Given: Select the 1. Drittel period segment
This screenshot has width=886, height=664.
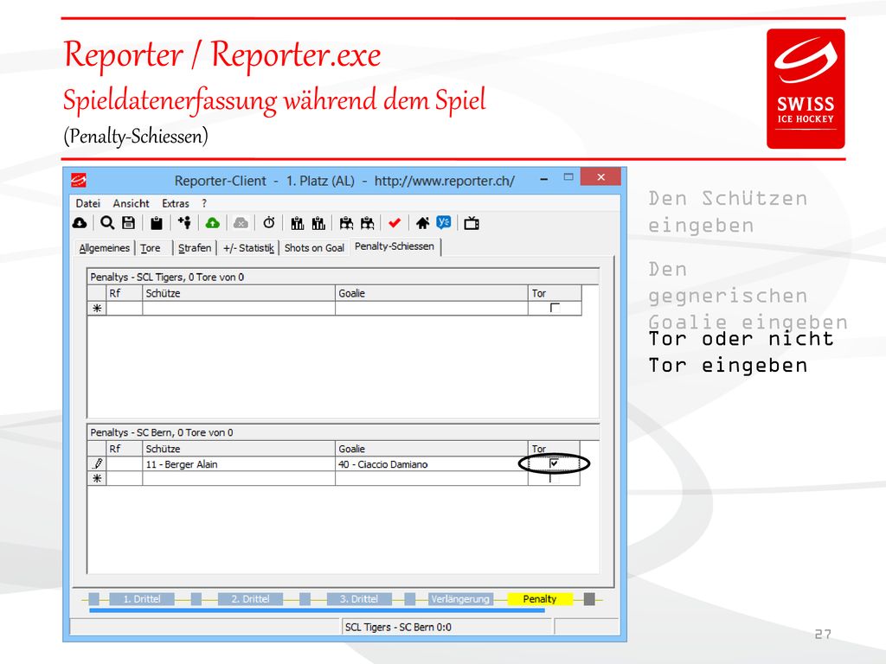Looking at the screenshot, I should pyautogui.click(x=142, y=599).
